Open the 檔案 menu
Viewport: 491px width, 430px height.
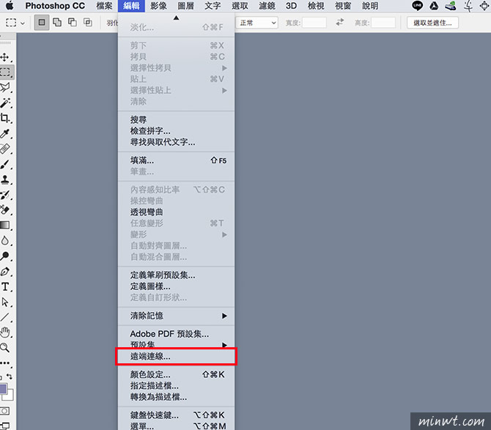[104, 6]
